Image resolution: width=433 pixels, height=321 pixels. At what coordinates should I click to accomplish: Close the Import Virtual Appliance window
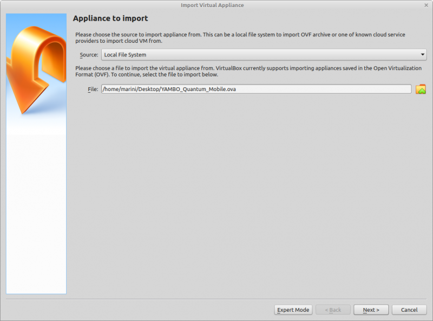pyautogui.click(x=426, y=5)
